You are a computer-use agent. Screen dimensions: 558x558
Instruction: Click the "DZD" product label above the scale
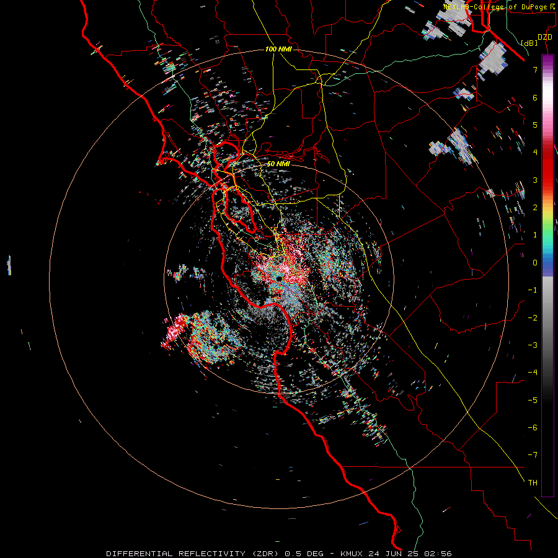point(544,37)
